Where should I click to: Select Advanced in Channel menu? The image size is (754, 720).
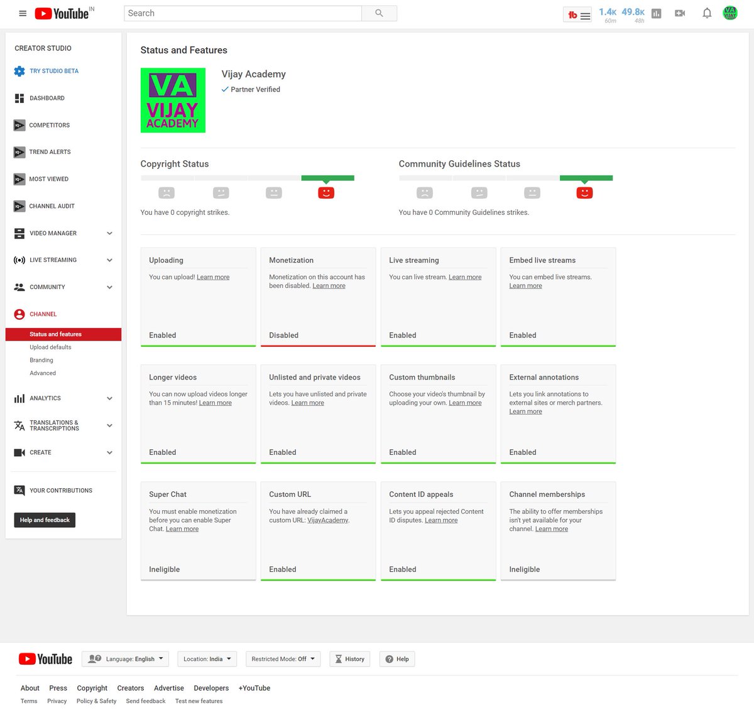click(x=43, y=373)
